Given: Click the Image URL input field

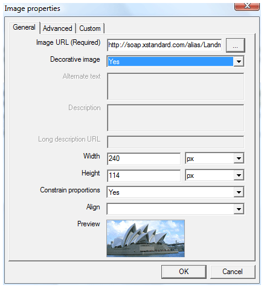Looking at the screenshot, I should click(x=164, y=45).
